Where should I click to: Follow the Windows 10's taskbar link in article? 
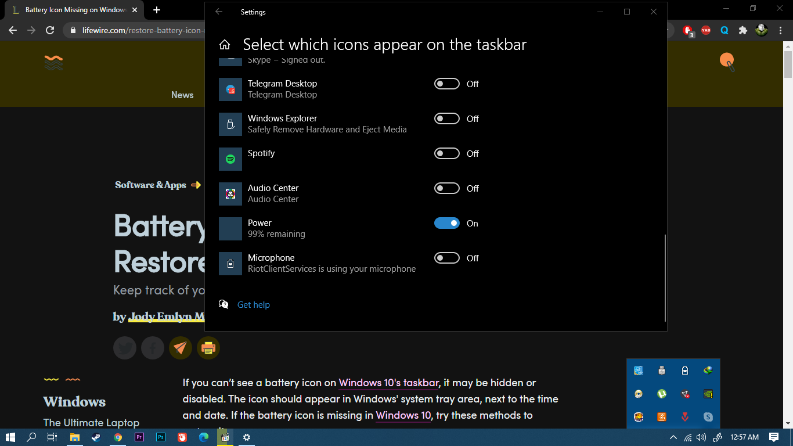389,383
